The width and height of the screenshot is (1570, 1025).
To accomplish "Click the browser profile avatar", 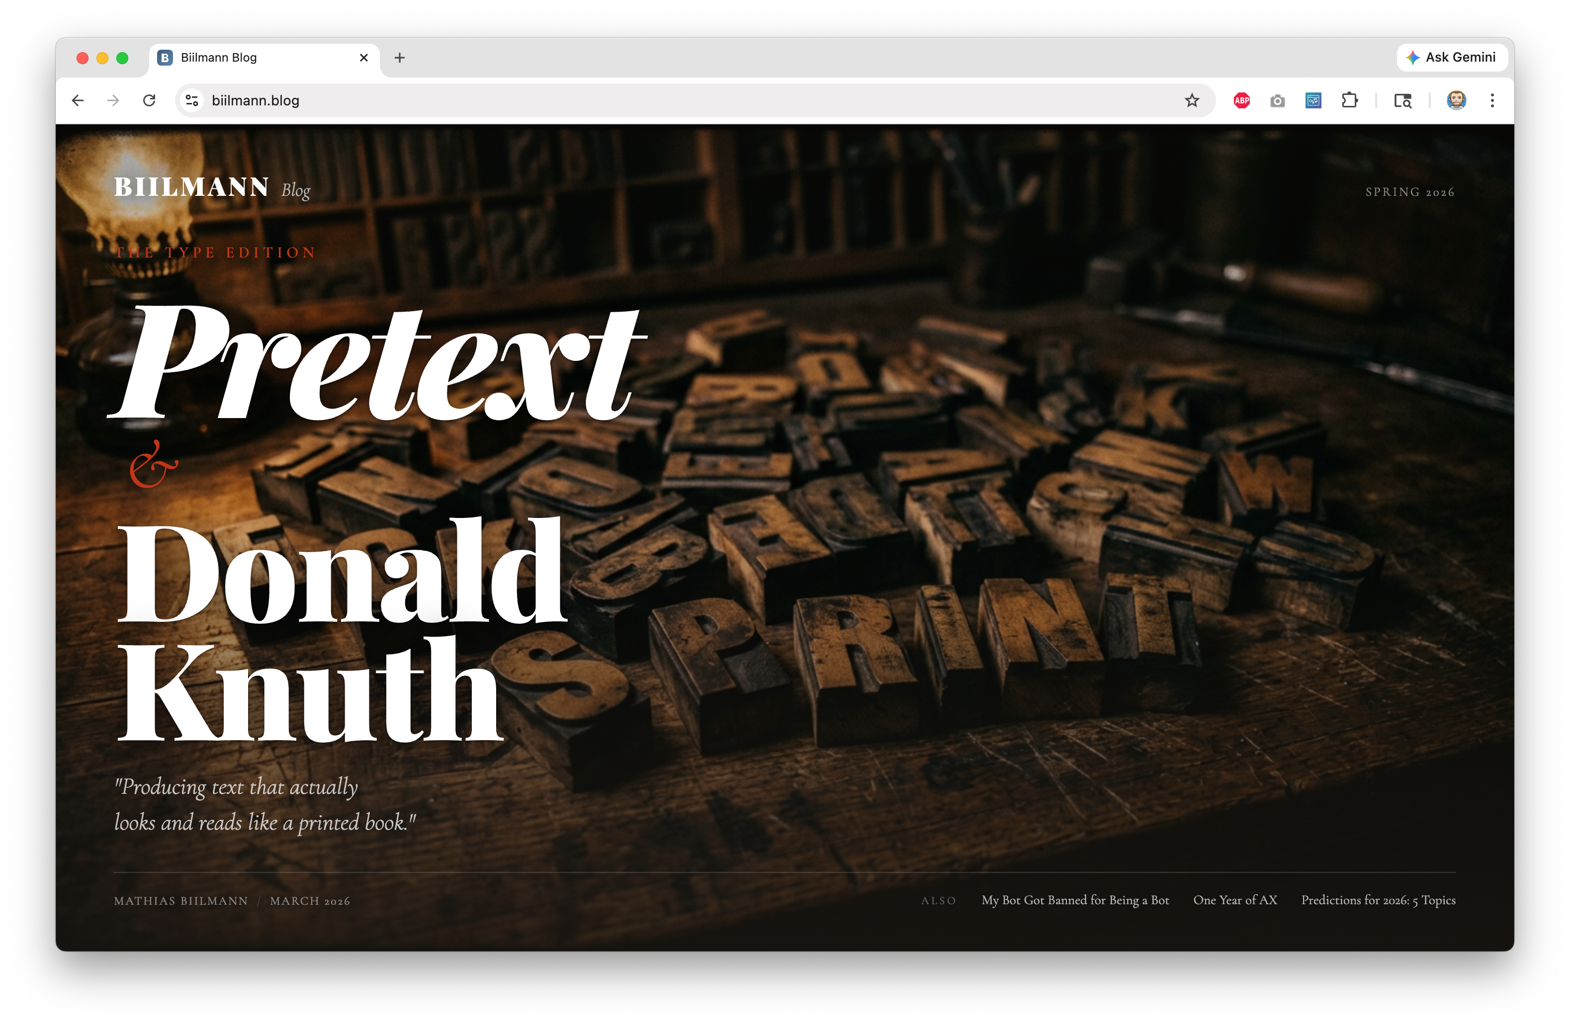I will tap(1456, 100).
